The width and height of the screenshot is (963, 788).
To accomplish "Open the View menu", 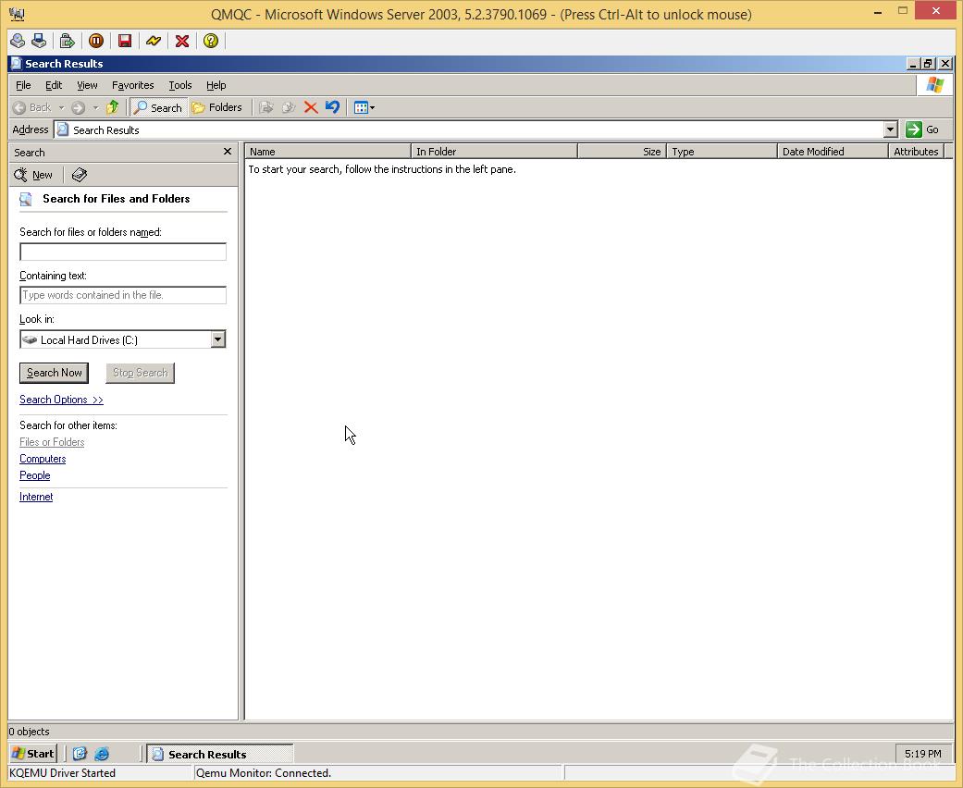I will [87, 85].
